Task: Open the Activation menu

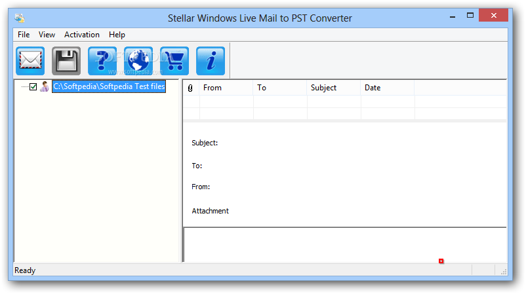Action: click(82, 35)
